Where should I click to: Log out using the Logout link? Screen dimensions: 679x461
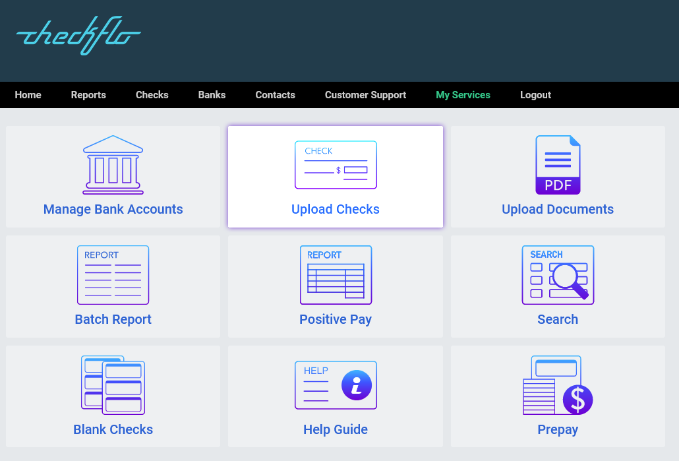535,95
